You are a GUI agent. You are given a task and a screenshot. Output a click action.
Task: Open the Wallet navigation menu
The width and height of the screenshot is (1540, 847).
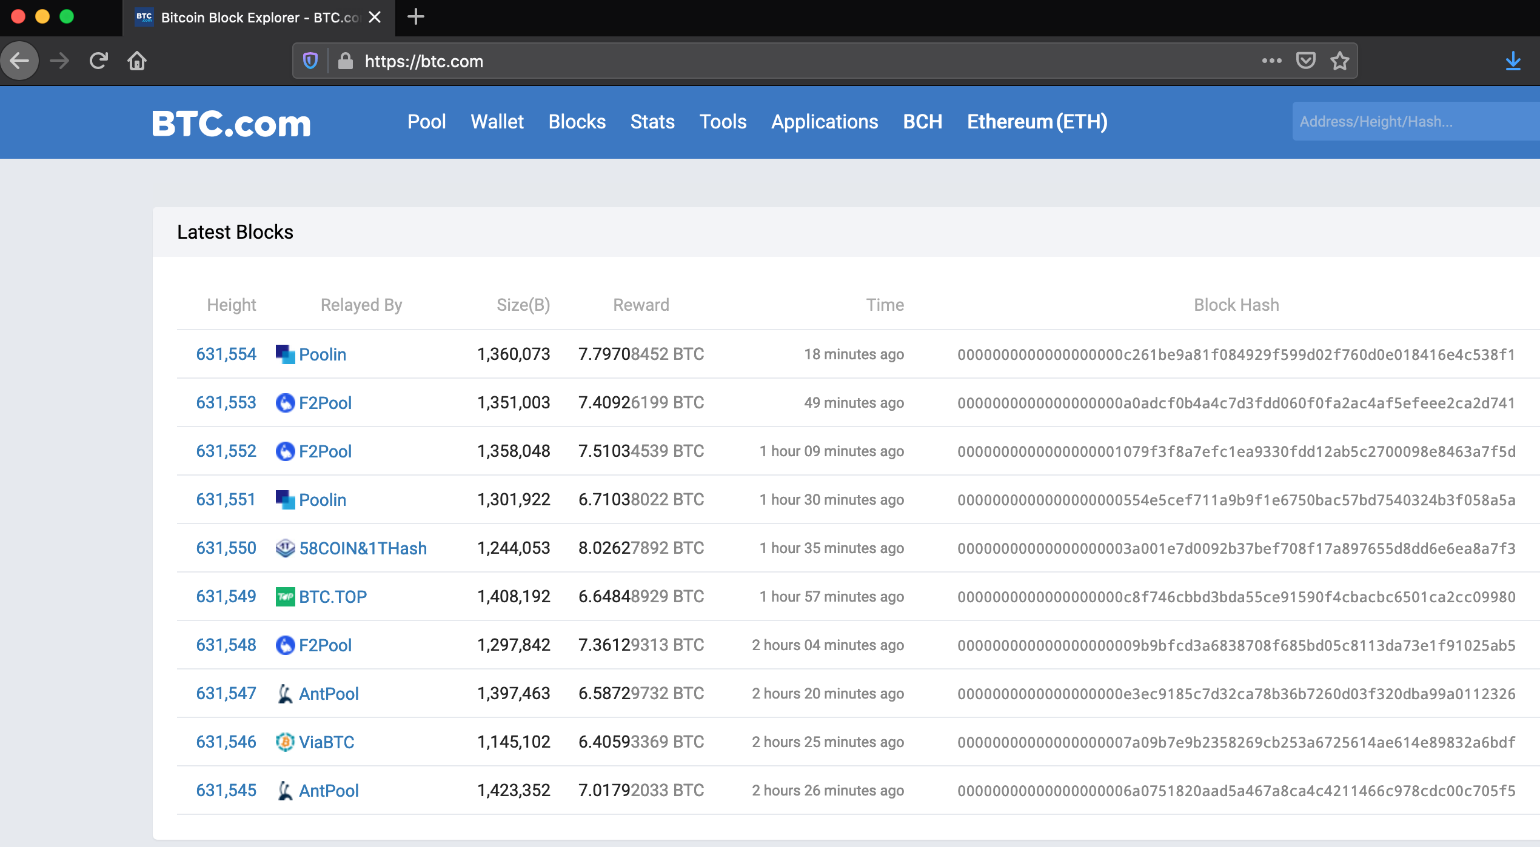pos(497,122)
